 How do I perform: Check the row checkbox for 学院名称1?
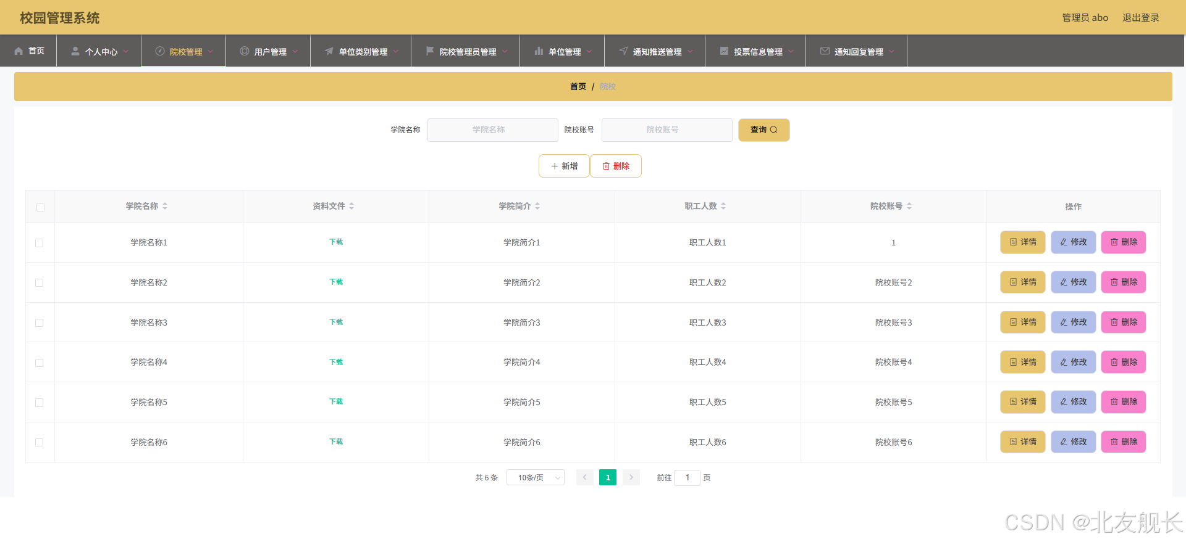click(x=40, y=243)
